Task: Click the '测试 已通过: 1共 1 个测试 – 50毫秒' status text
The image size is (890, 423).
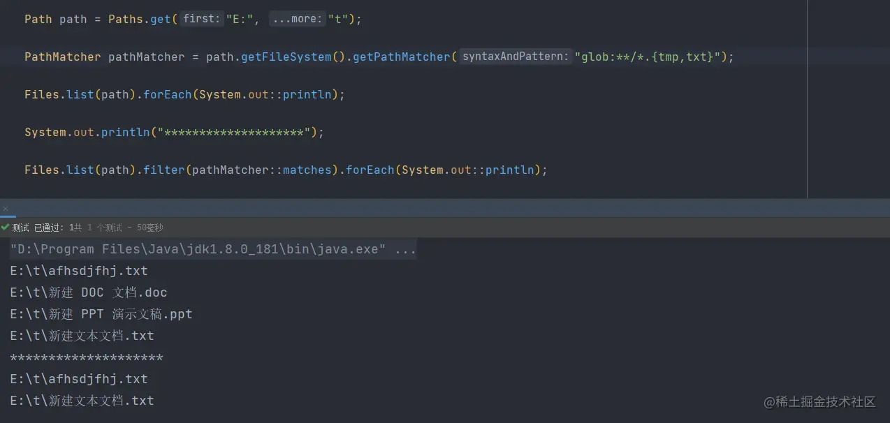Action: coord(87,228)
